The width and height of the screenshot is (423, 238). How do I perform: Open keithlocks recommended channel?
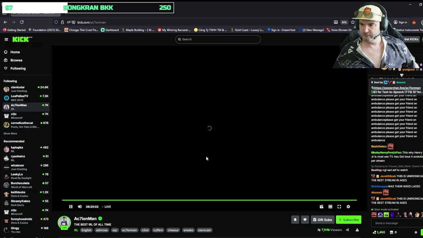tap(26, 194)
